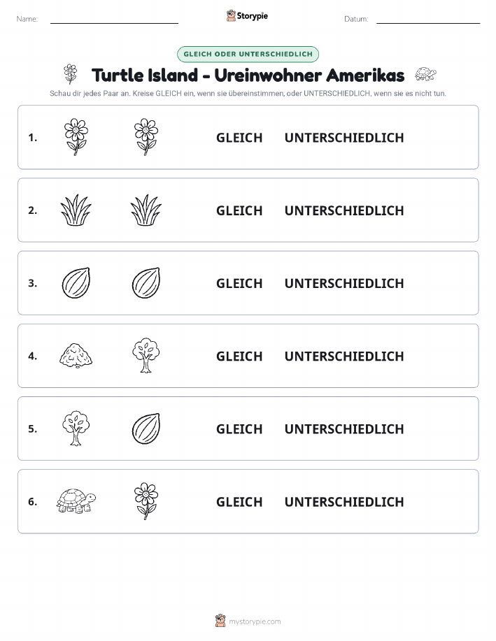Select GLEICH for pair 1

tap(239, 138)
